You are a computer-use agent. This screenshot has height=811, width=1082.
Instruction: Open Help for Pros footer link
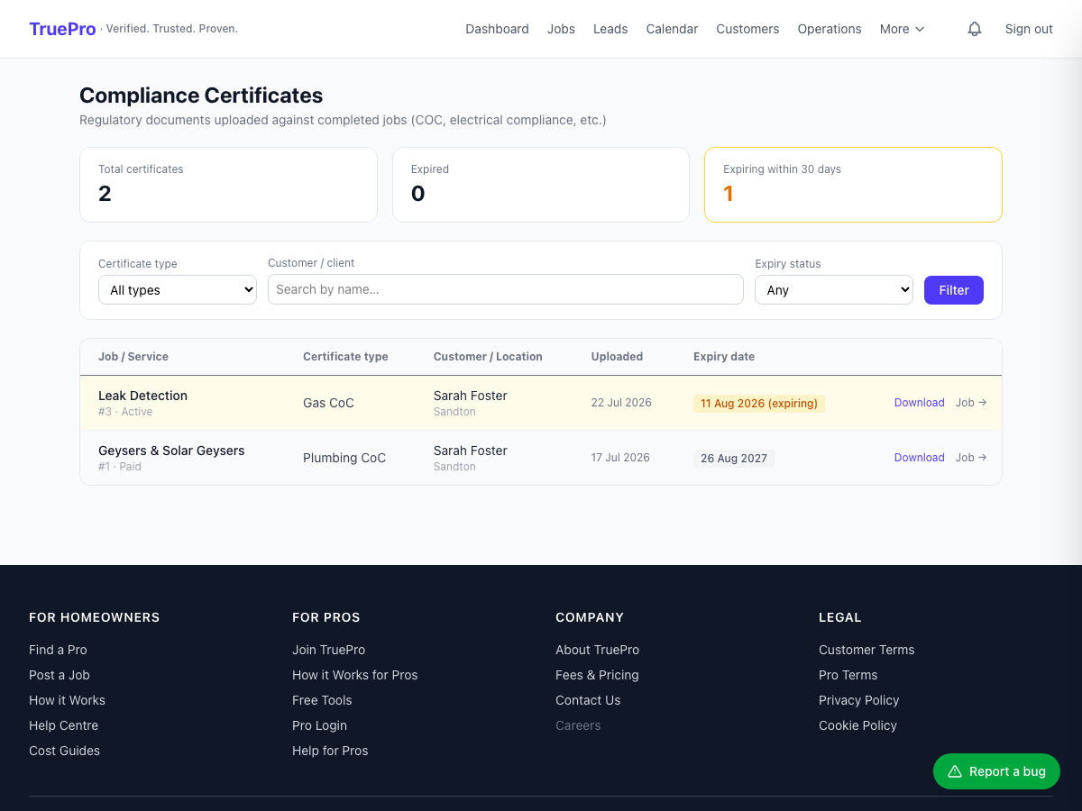tap(330, 751)
